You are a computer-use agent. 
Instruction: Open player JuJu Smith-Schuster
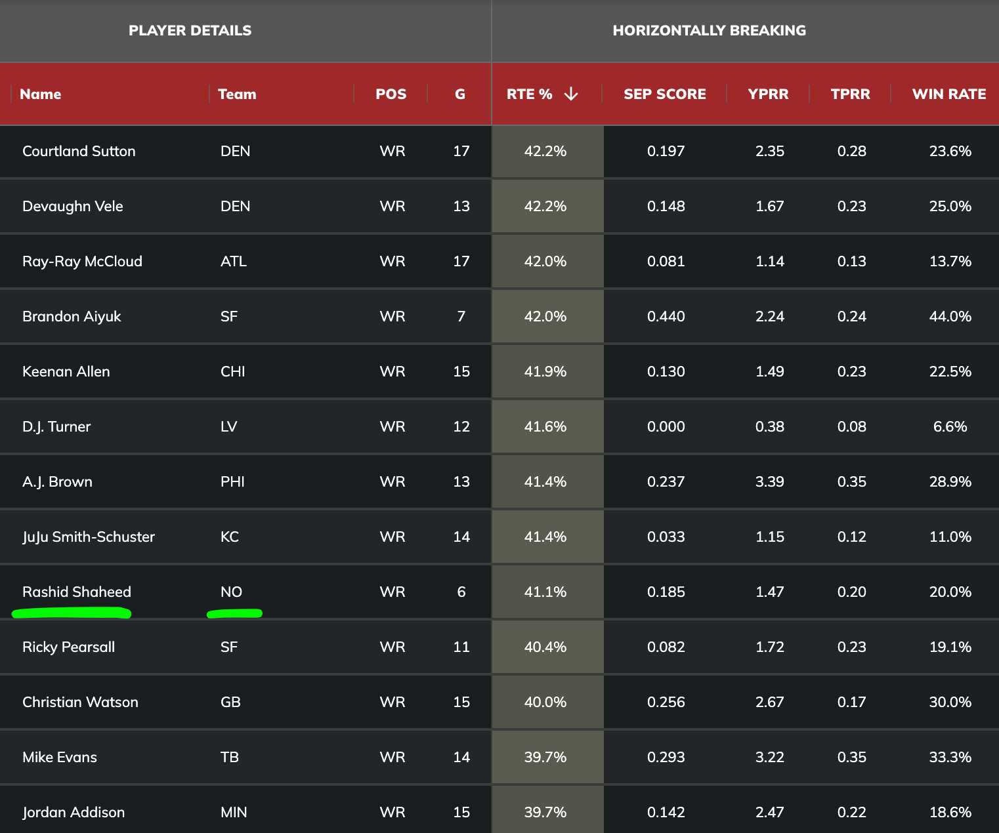click(89, 537)
